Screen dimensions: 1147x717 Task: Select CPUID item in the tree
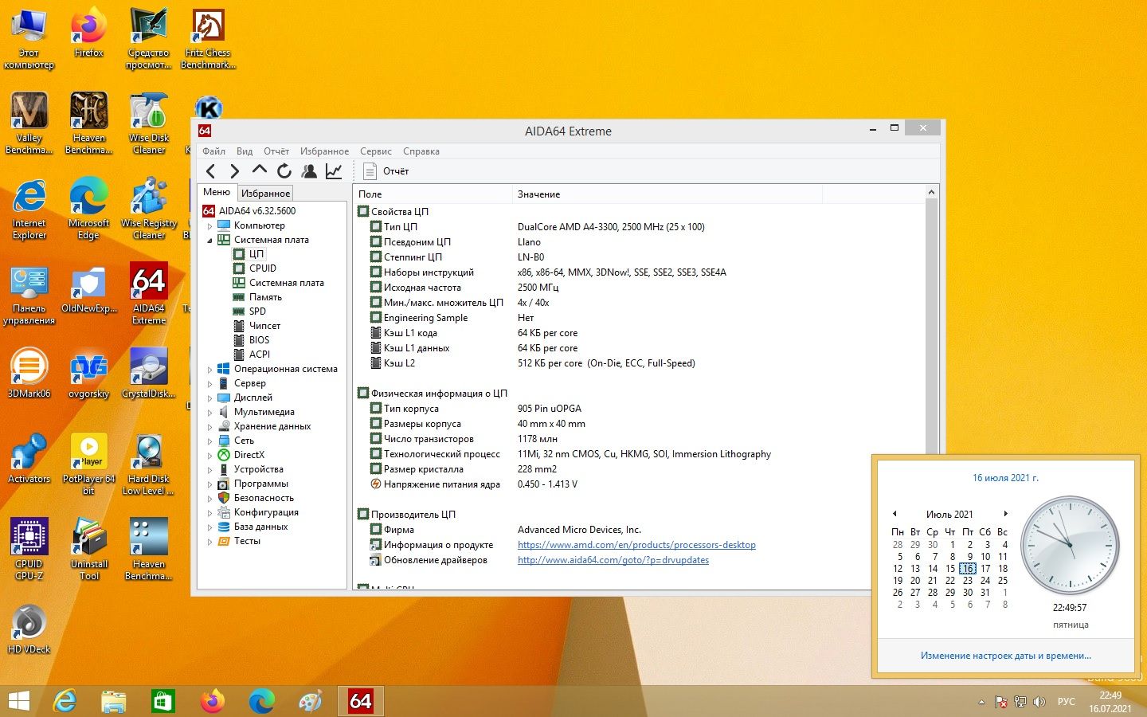pos(263,268)
